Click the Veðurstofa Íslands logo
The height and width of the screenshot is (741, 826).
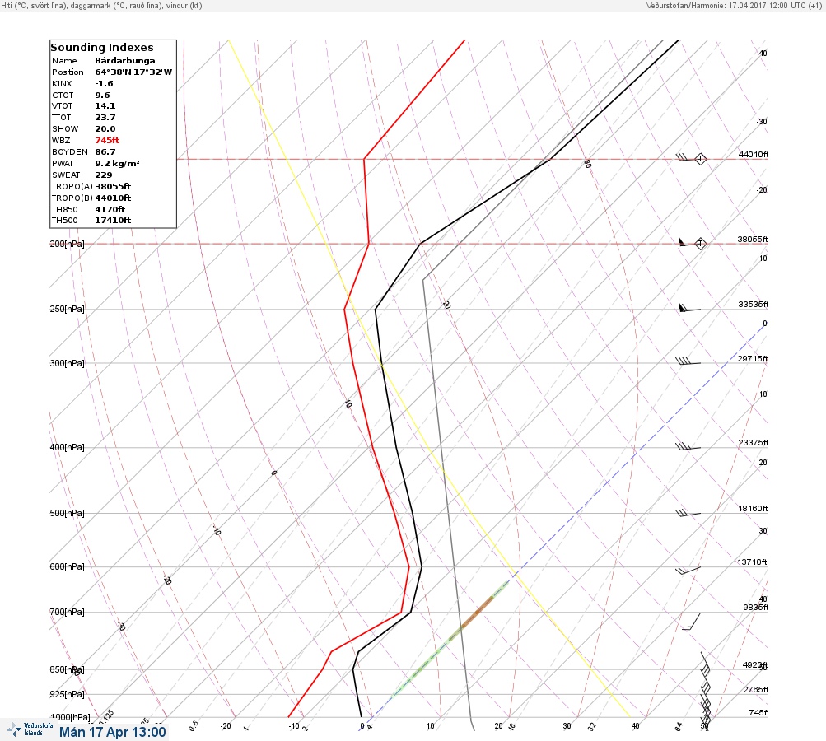pyautogui.click(x=30, y=729)
